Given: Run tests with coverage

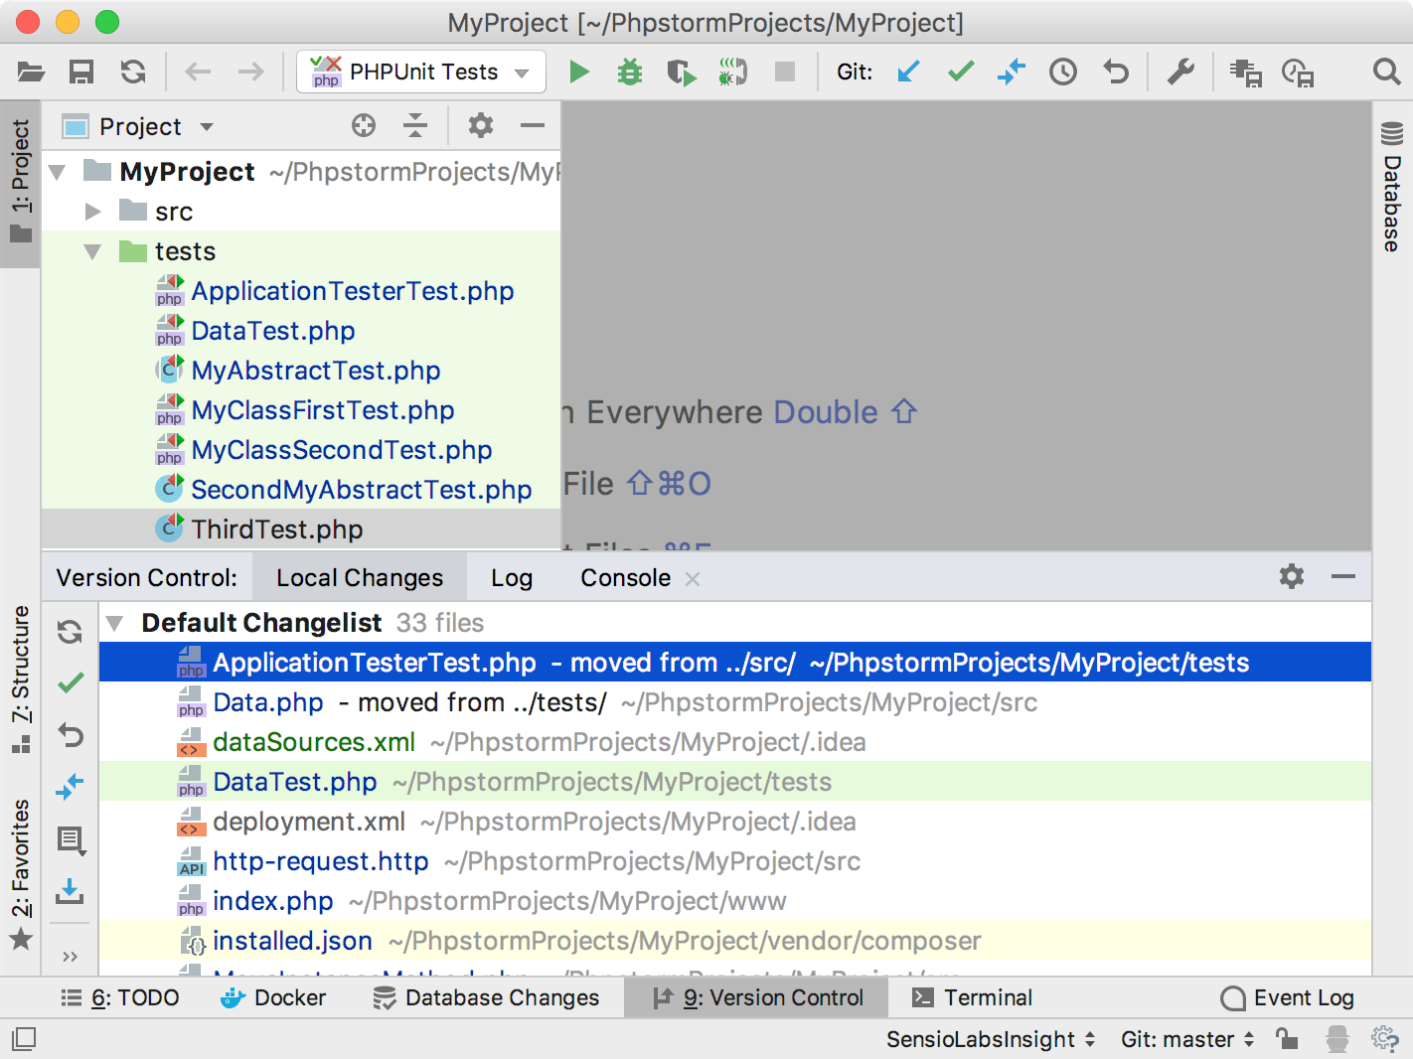Looking at the screenshot, I should (682, 72).
